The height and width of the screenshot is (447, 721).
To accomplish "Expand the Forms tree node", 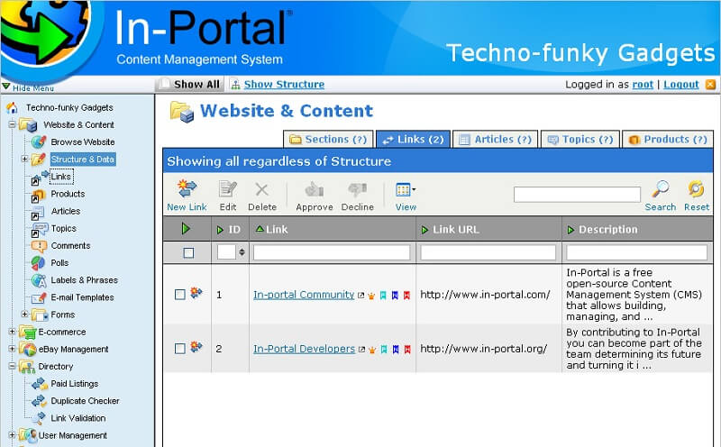I will (x=24, y=315).
